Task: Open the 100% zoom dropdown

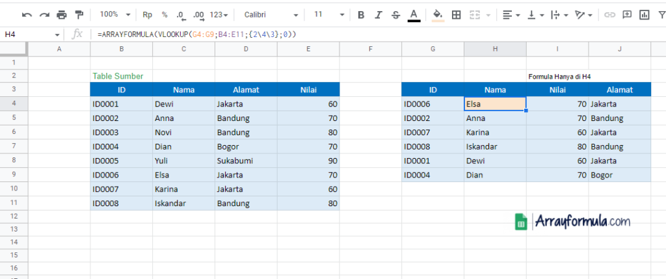Action: (115, 14)
